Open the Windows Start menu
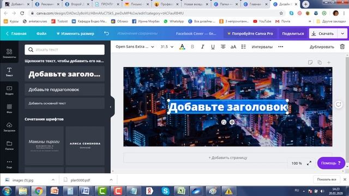The width and height of the screenshot is (349, 196). pyautogui.click(x=7, y=191)
